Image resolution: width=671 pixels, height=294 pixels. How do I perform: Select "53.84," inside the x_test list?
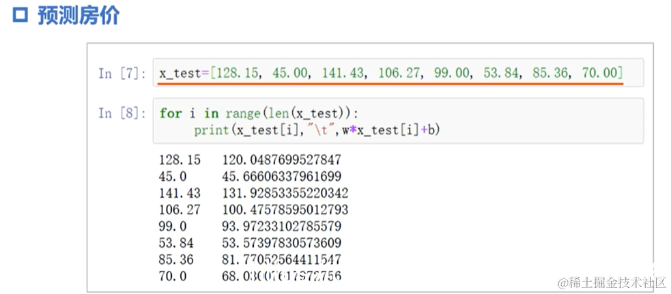[x=502, y=73]
